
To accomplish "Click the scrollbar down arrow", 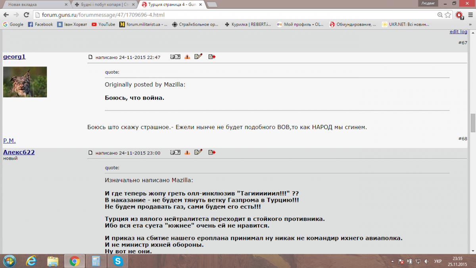I will click(473, 251).
